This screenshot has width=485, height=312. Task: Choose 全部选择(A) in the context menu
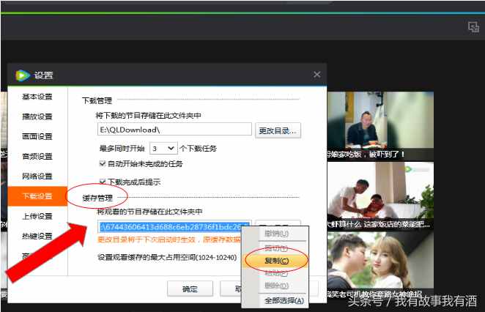284,300
